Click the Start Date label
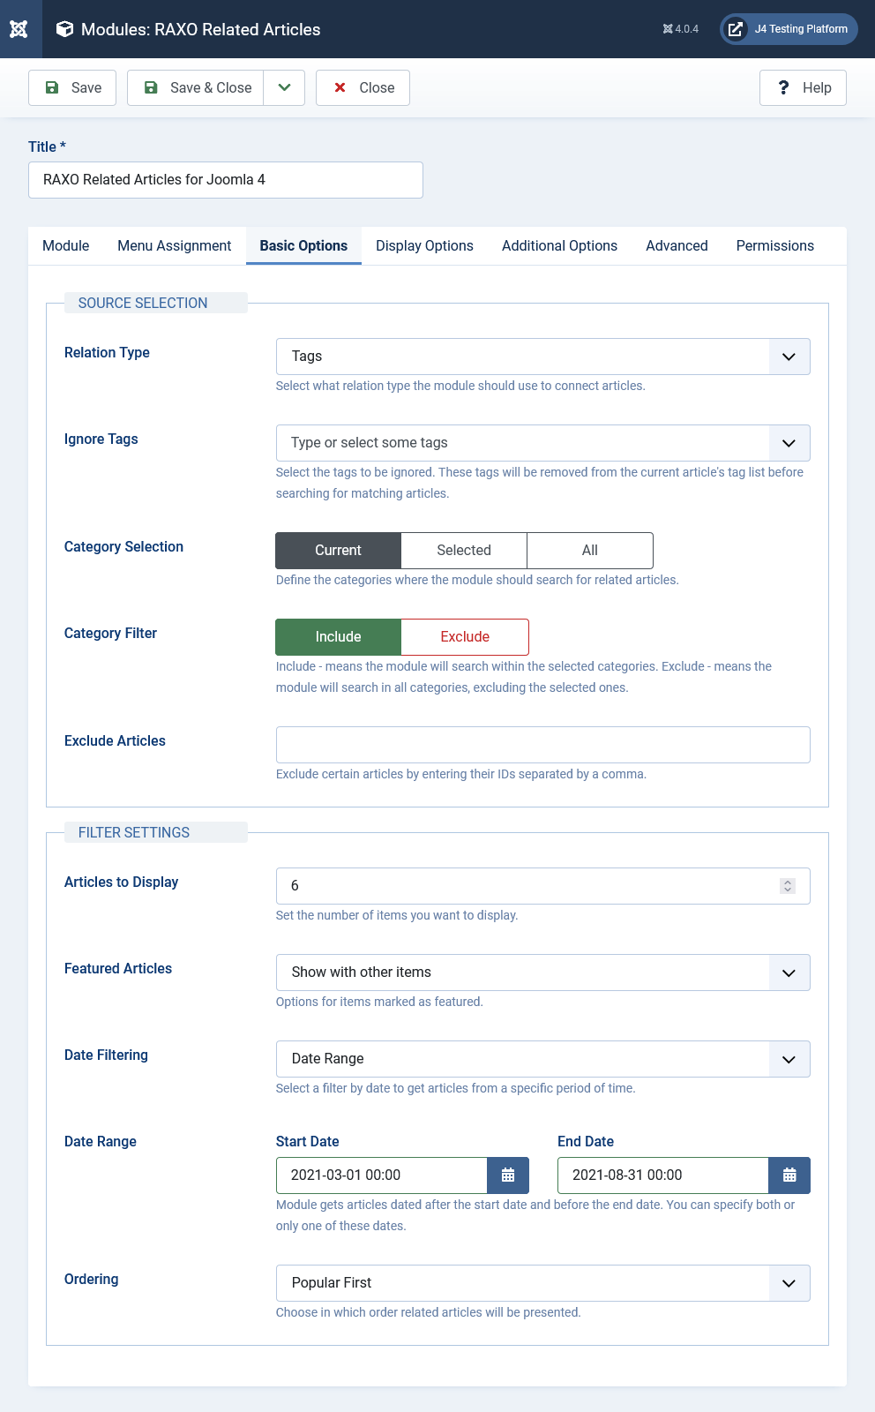The image size is (875, 1412). click(x=308, y=1142)
